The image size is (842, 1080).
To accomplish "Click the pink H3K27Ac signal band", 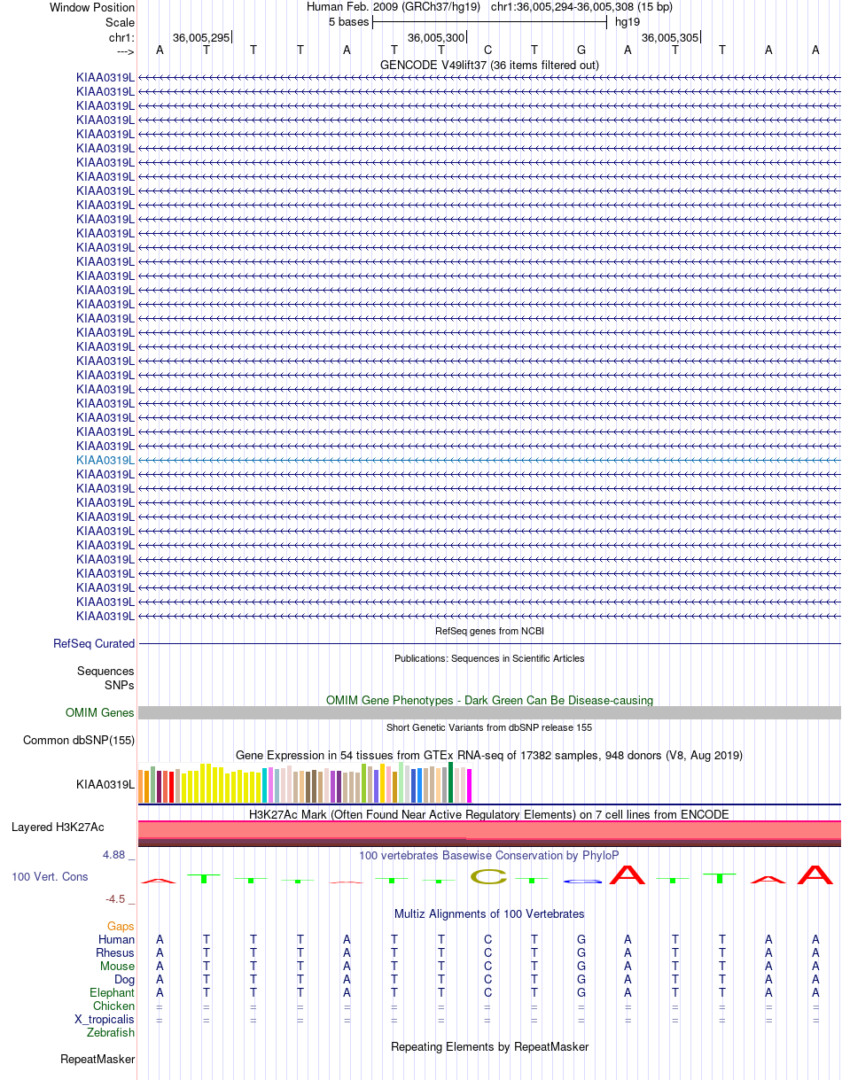I will pyautogui.click(x=489, y=830).
